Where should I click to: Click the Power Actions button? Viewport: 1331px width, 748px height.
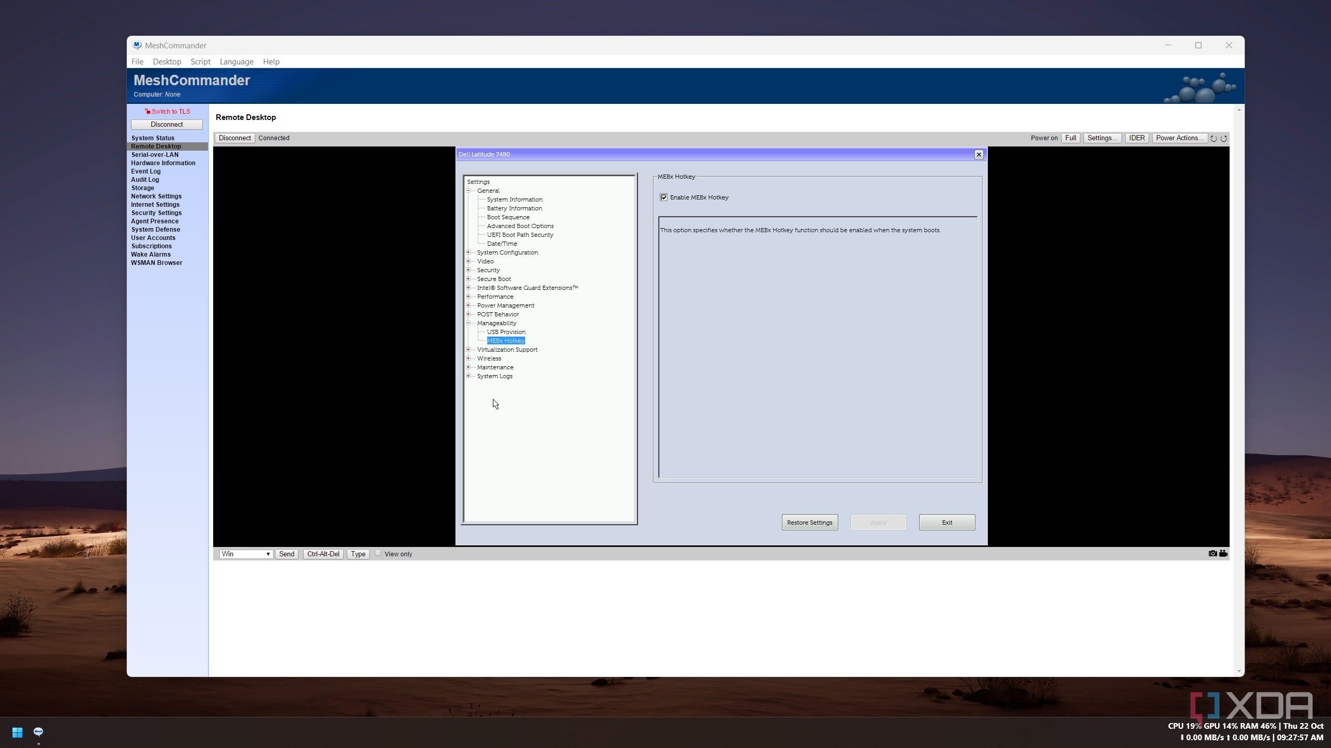[1179, 138]
